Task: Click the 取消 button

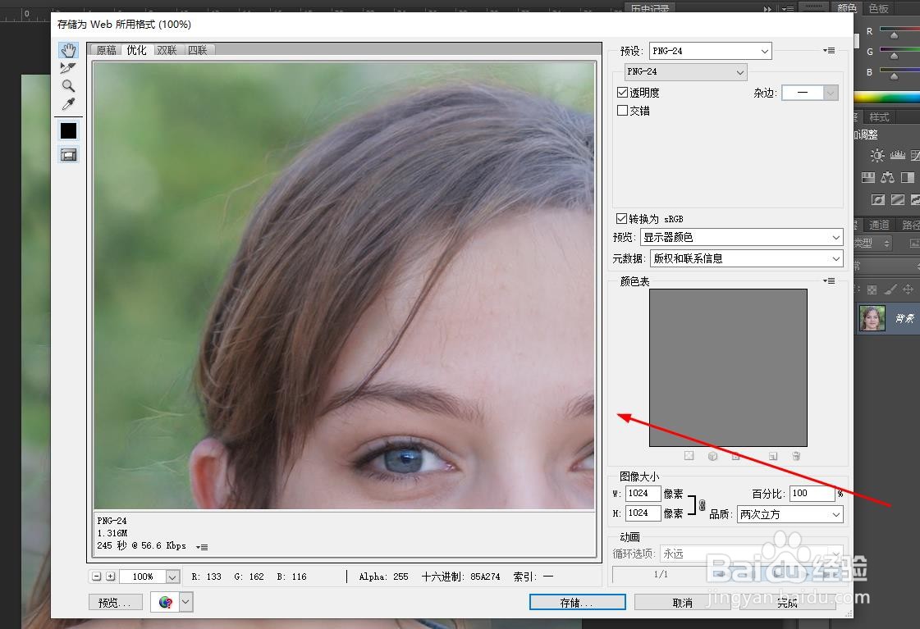Action: pos(684,601)
